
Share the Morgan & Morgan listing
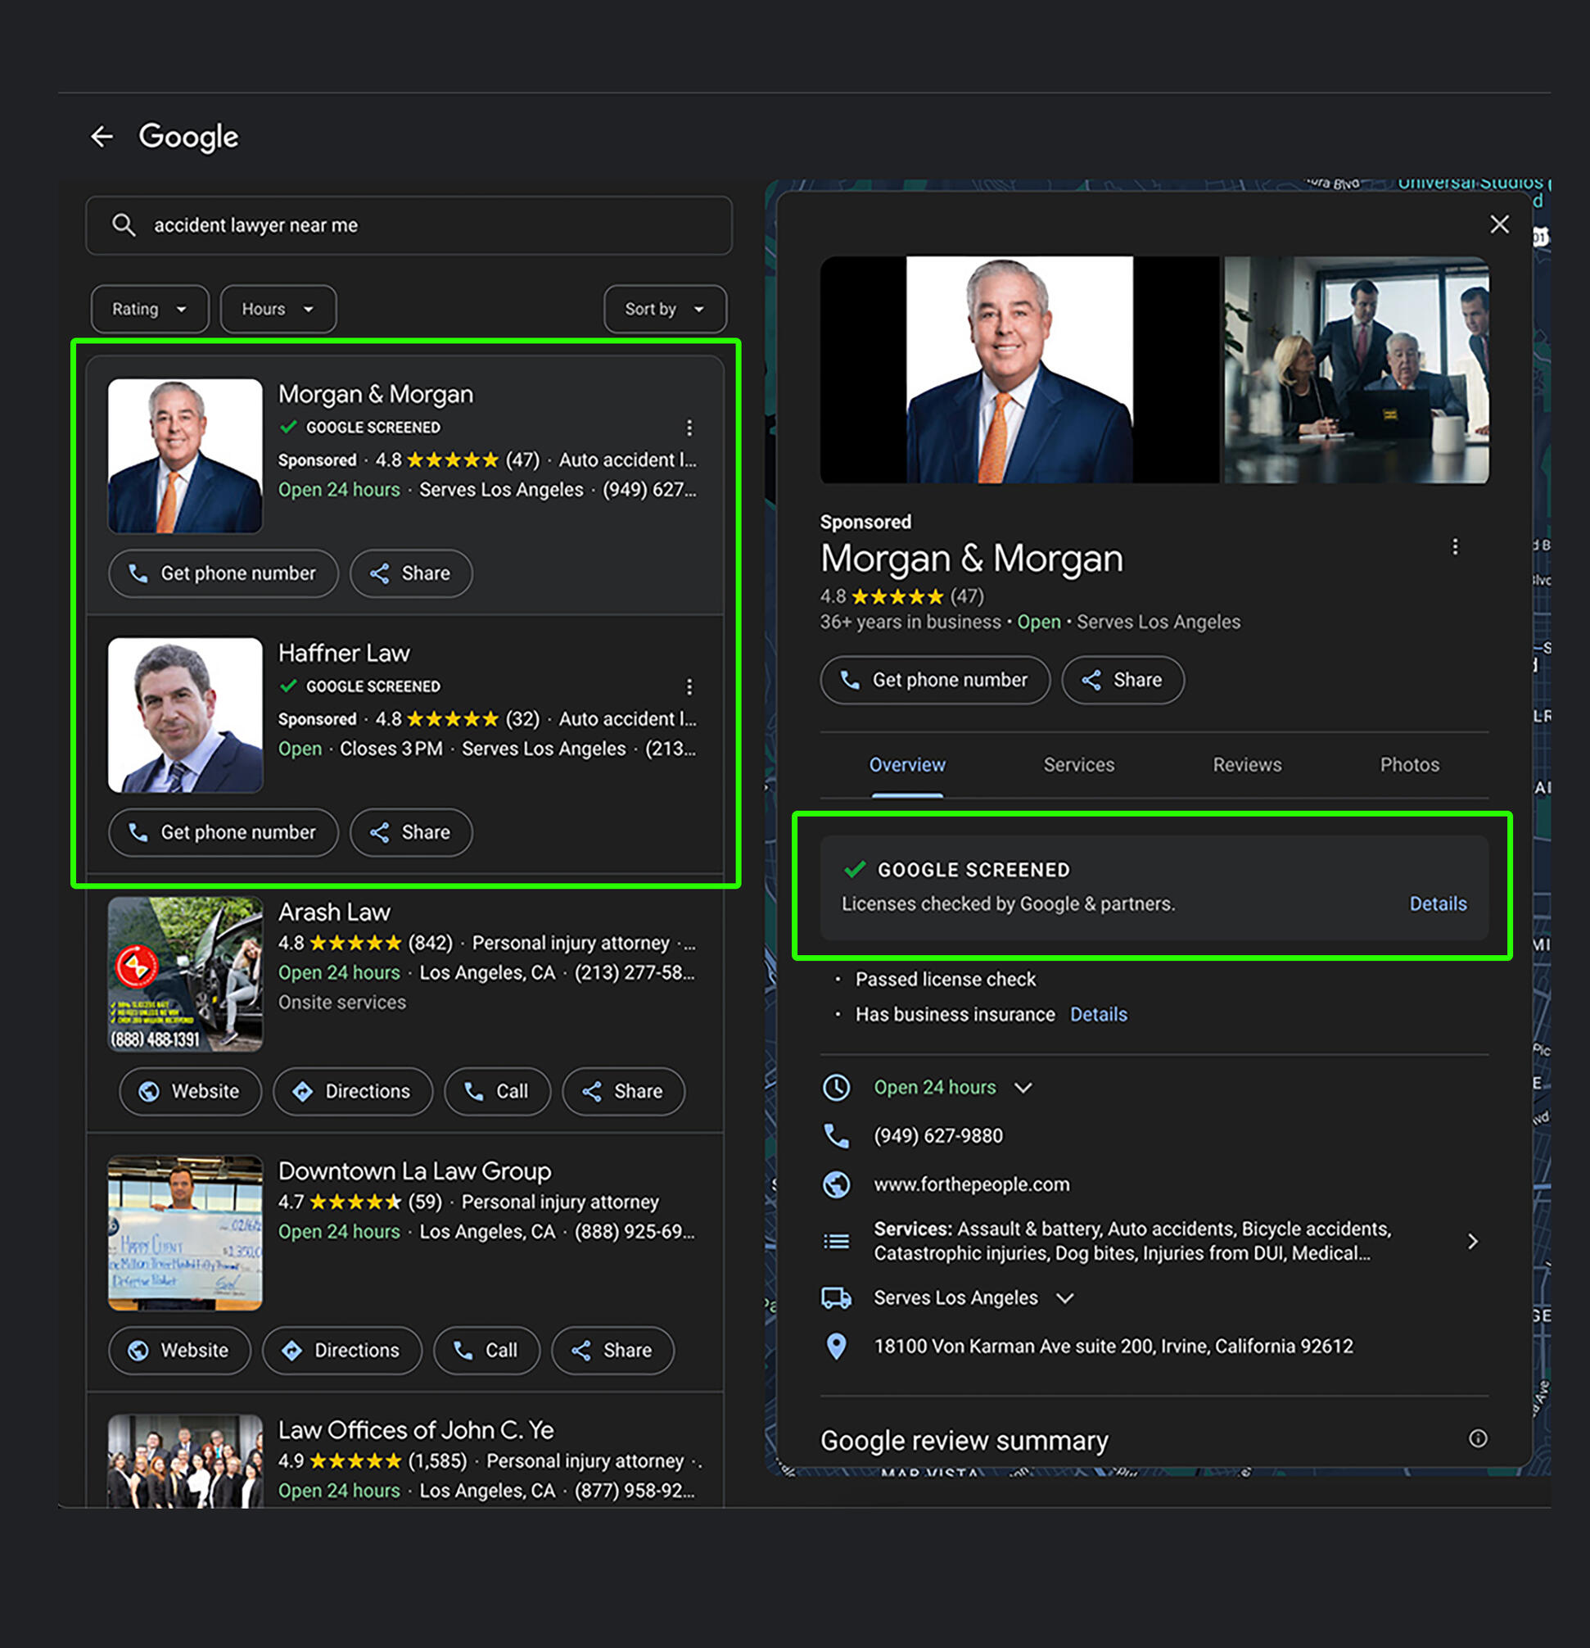point(411,573)
